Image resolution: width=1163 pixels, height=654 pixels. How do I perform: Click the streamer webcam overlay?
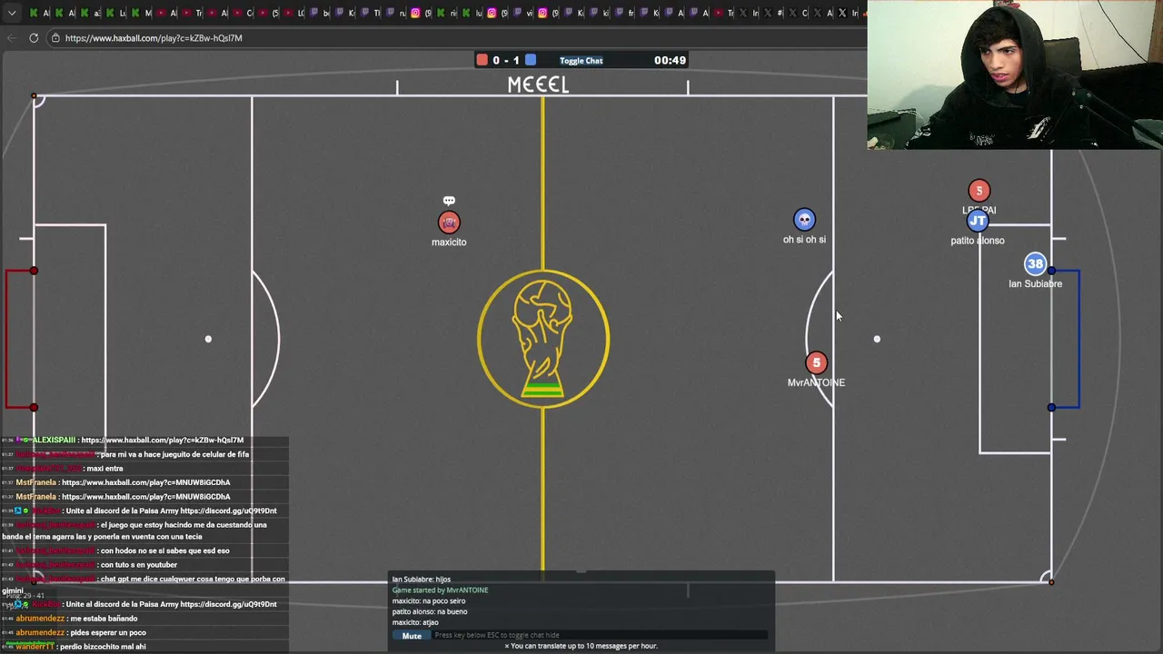(1015, 74)
